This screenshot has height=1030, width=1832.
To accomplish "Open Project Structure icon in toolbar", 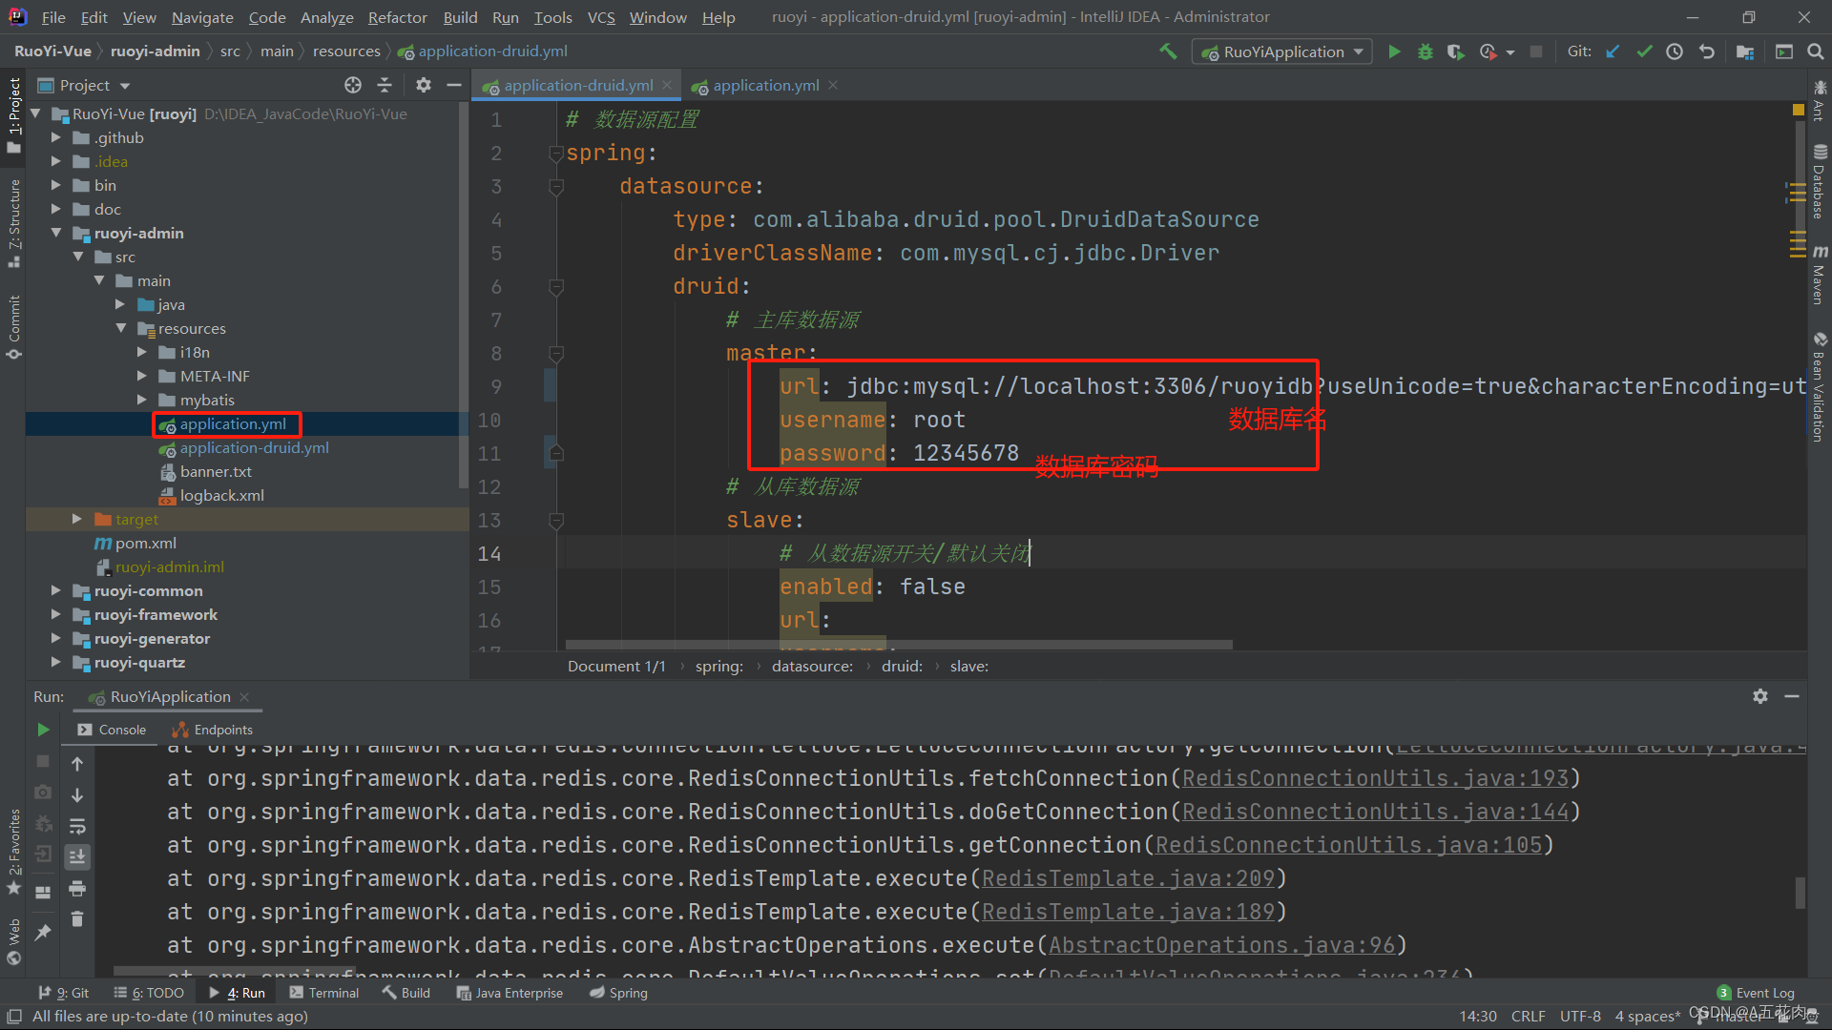I will click(x=1745, y=51).
